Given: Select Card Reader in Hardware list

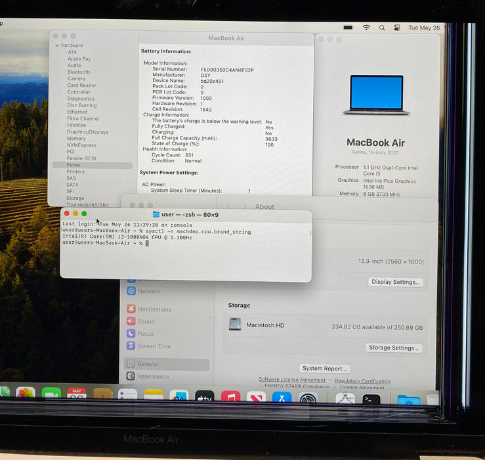Looking at the screenshot, I should [x=81, y=85].
